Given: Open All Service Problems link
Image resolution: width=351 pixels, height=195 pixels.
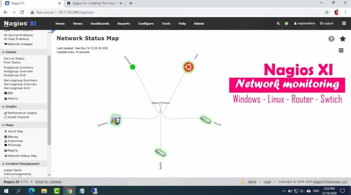Looking at the screenshot, I should (x=18, y=35).
